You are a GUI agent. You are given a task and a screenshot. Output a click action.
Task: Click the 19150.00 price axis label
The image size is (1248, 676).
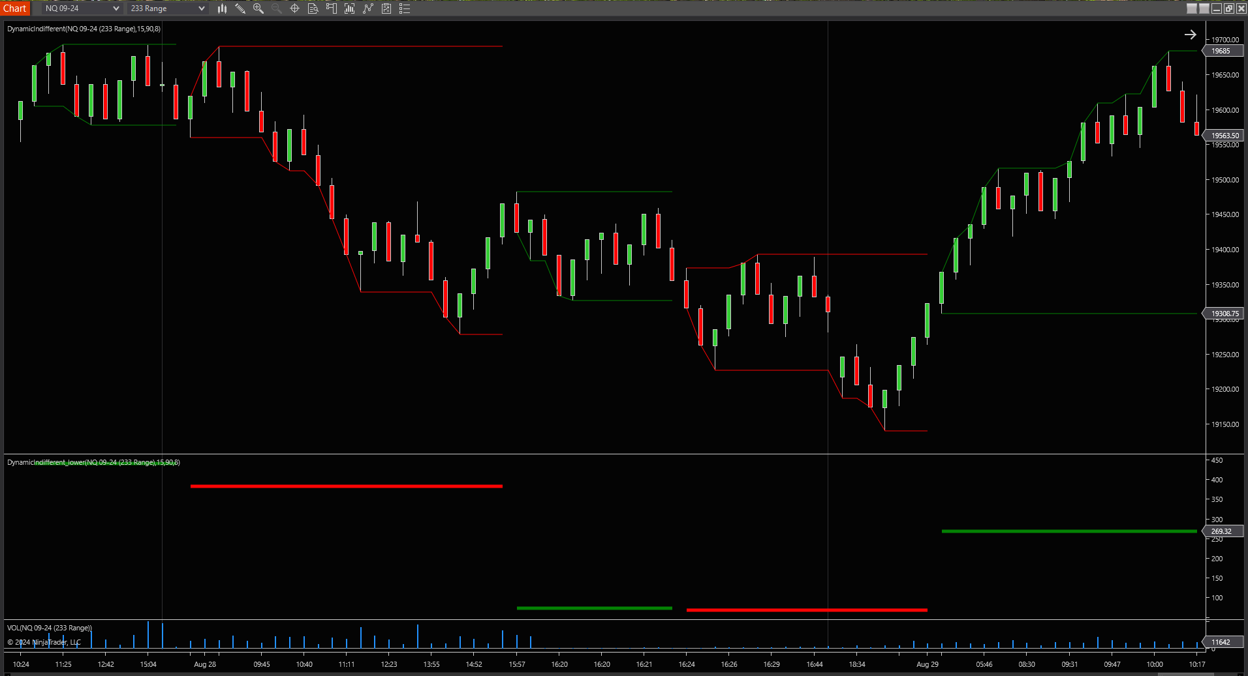point(1225,424)
